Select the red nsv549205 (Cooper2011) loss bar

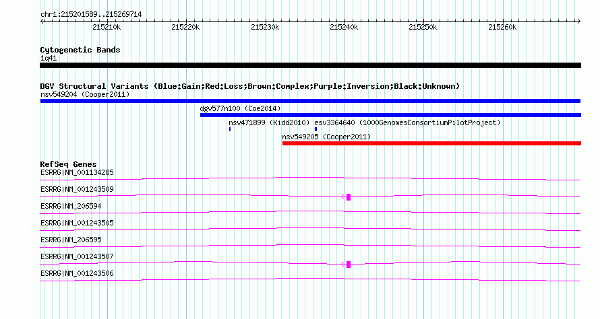(x=431, y=143)
